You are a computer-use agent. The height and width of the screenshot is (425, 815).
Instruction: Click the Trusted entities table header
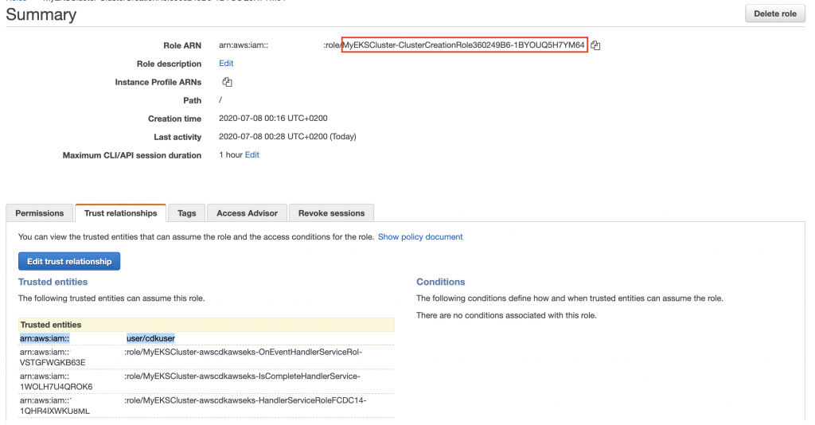[206, 325]
